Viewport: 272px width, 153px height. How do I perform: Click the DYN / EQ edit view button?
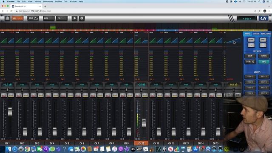tap(250, 62)
